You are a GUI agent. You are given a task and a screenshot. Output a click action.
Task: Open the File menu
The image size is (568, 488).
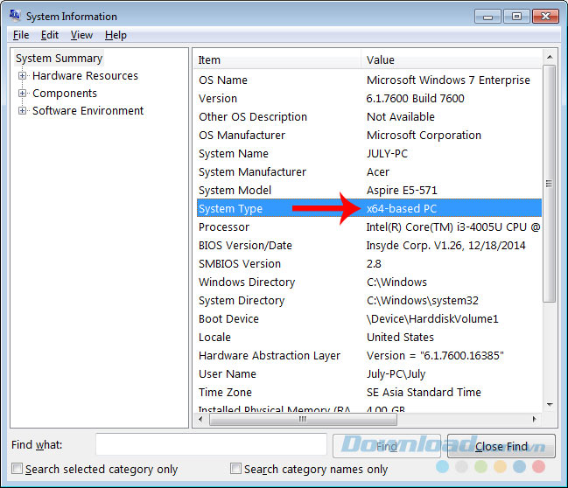point(21,35)
